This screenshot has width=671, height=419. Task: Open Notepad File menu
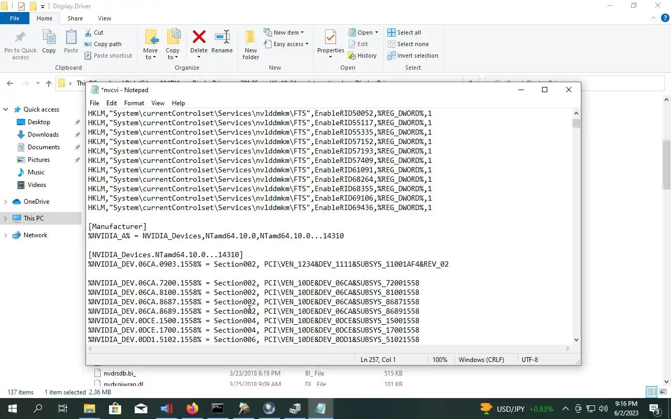click(94, 103)
